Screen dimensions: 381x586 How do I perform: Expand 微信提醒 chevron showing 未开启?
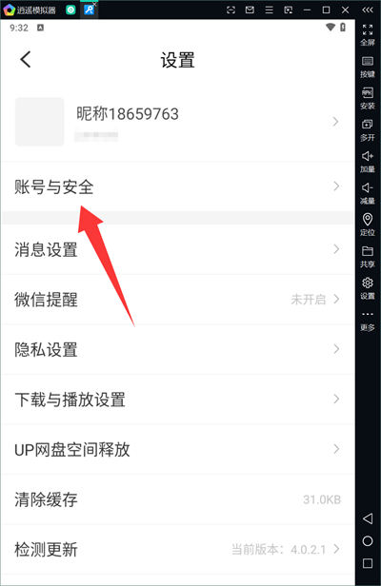tap(336, 299)
